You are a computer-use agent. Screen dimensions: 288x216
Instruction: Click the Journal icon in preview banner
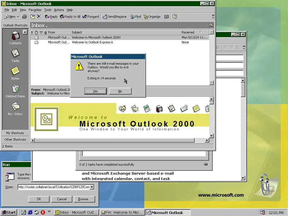(184, 108)
